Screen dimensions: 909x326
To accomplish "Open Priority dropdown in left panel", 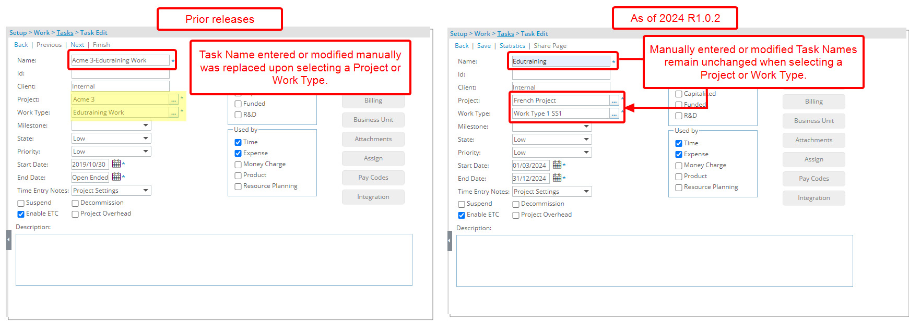I will 111,152.
